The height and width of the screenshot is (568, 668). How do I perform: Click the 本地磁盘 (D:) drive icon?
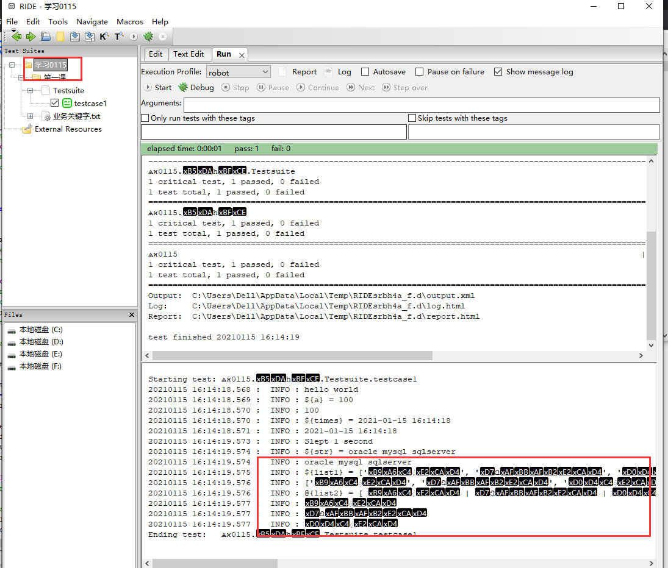point(12,343)
